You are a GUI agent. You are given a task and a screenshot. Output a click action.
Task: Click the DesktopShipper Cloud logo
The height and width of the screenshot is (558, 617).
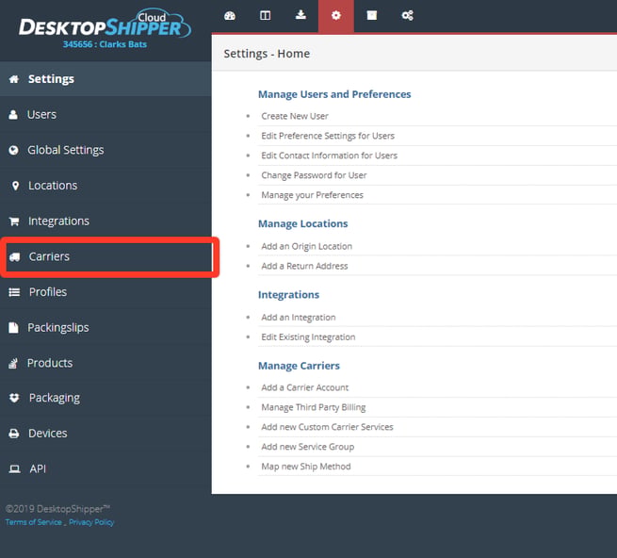(106, 25)
